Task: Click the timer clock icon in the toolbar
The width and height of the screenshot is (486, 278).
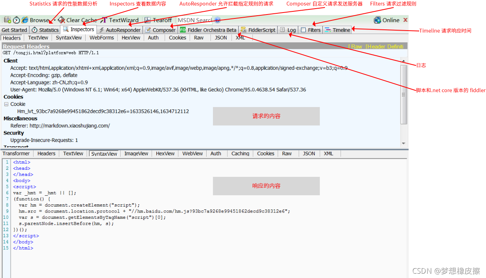Action: coord(16,20)
